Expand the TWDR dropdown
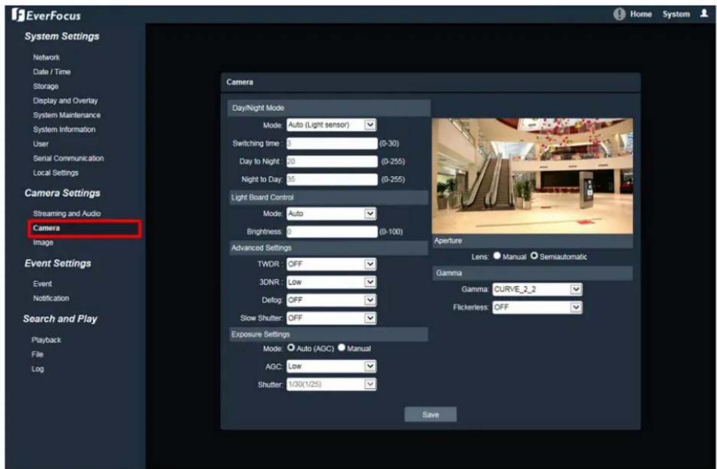The image size is (717, 469). coord(331,264)
